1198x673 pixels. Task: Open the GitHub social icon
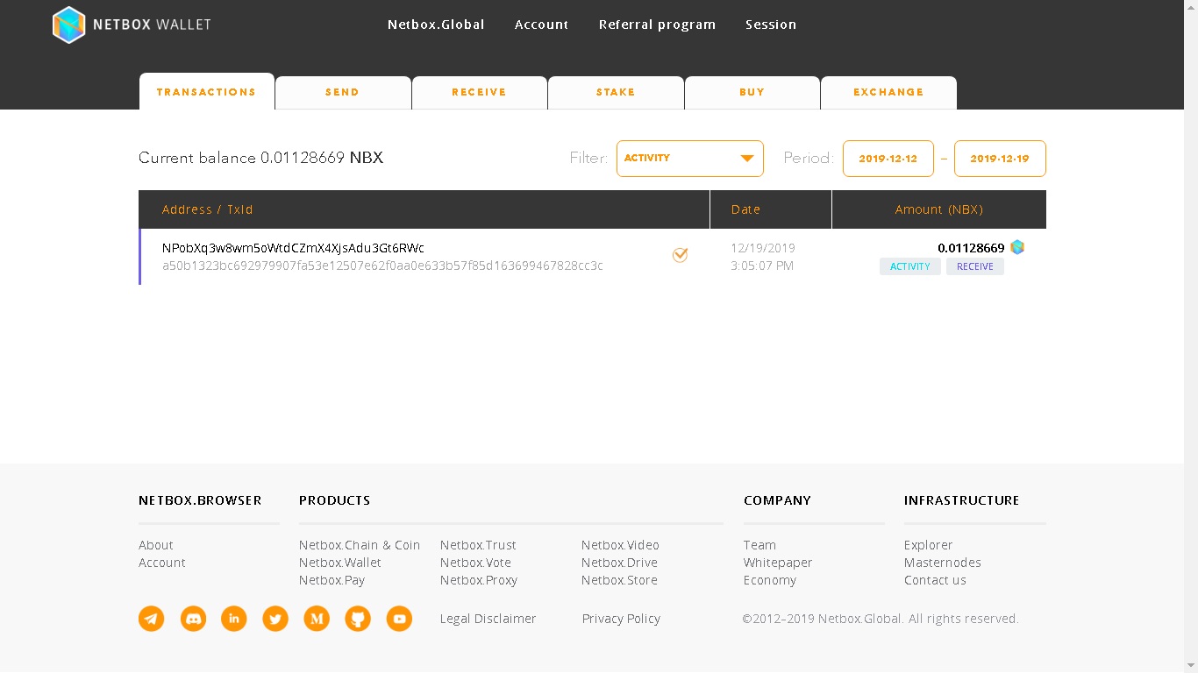pyautogui.click(x=358, y=619)
